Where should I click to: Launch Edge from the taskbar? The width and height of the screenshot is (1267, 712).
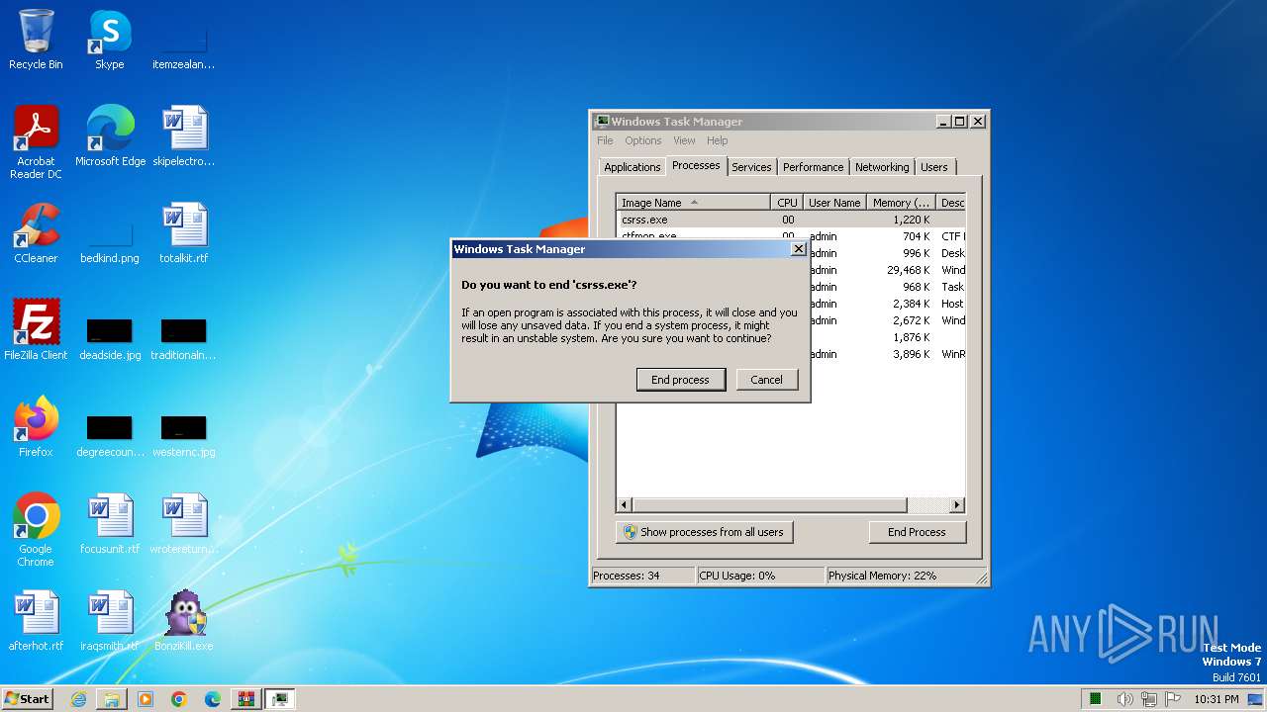coord(213,699)
